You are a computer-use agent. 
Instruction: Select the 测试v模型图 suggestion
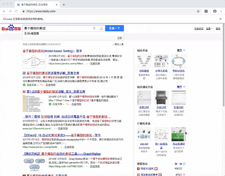point(32,34)
